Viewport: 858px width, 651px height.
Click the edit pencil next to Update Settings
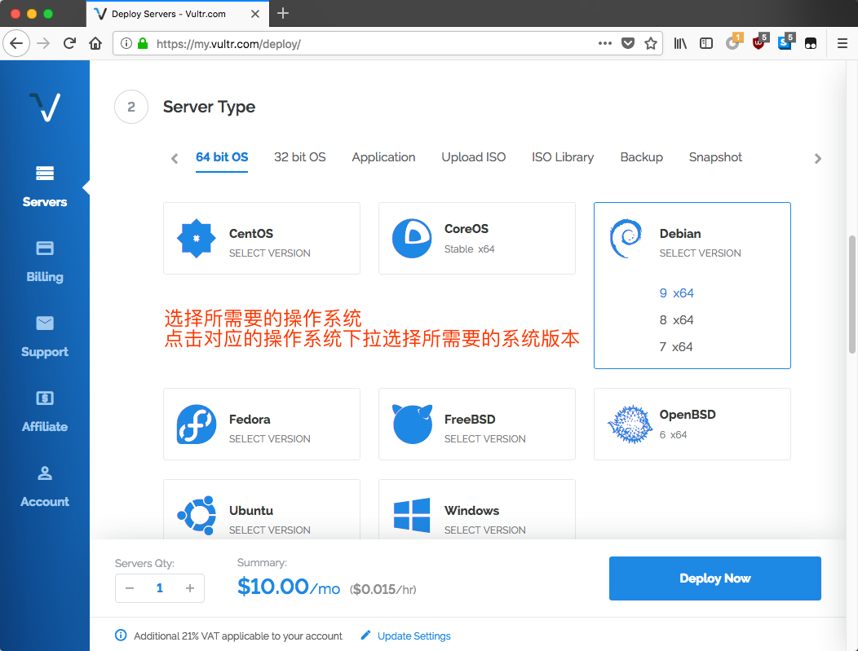(x=365, y=636)
